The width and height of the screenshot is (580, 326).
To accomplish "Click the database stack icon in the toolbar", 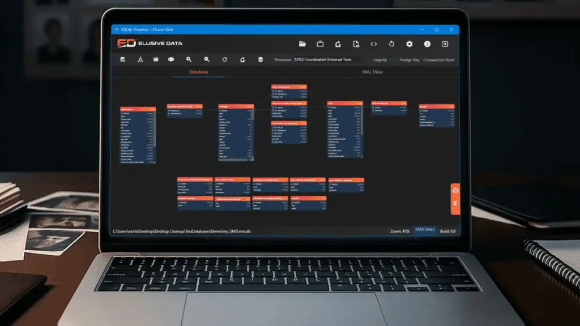I will [261, 59].
